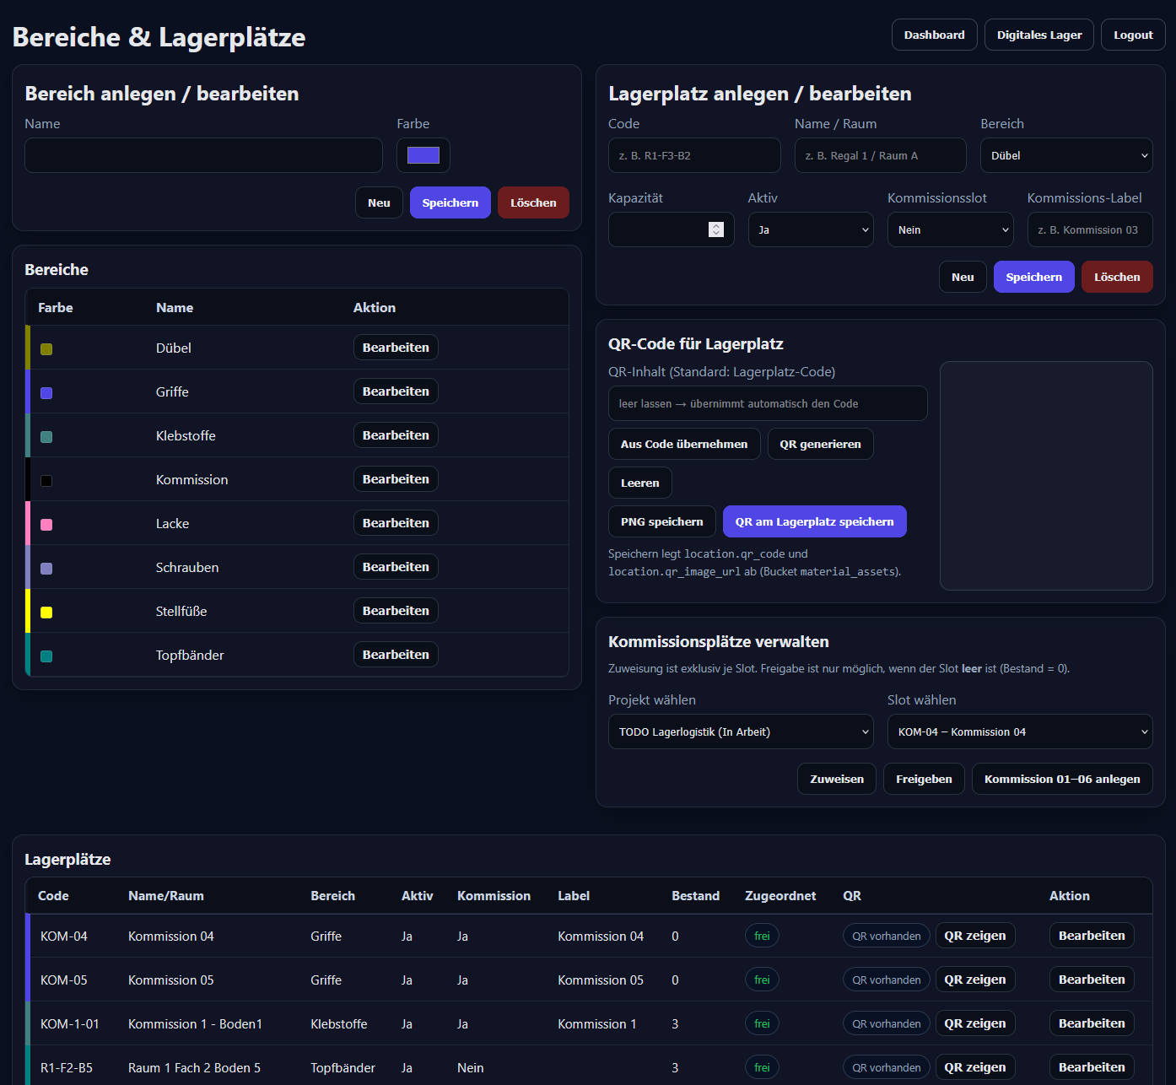Click the yellow Stellfüße color square
This screenshot has height=1085, width=1176.
pyautogui.click(x=46, y=613)
